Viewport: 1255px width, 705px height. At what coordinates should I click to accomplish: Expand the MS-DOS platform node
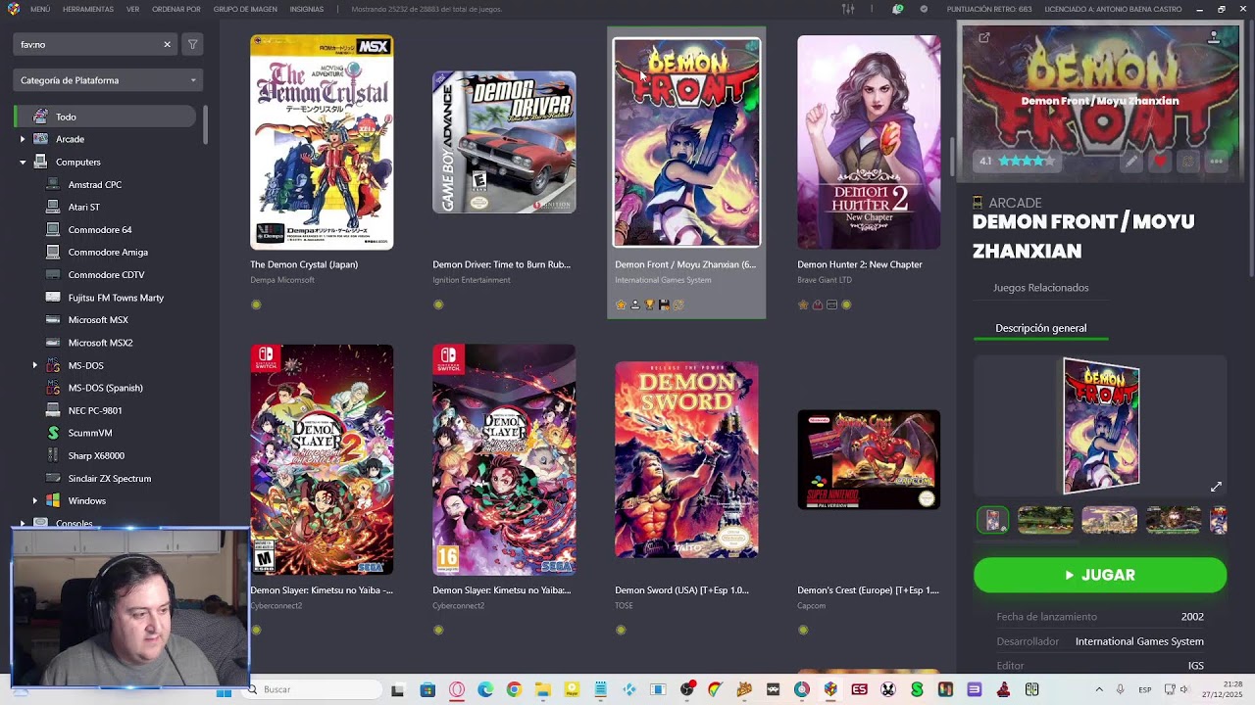coord(35,365)
